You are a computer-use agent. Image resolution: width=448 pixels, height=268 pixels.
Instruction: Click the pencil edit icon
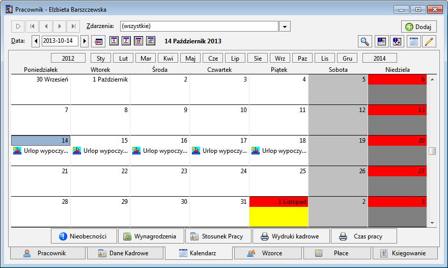coord(429,41)
